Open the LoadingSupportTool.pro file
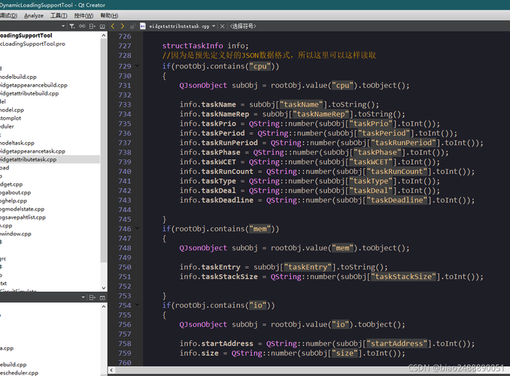Screen dimensions: 510x376 (32, 44)
